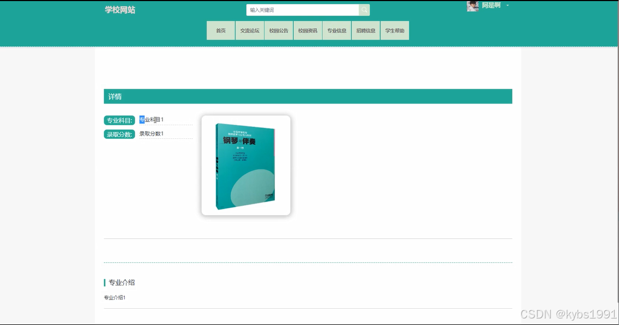Image resolution: width=619 pixels, height=325 pixels.
Task: Click the 专业科目1 value text
Action: (151, 119)
